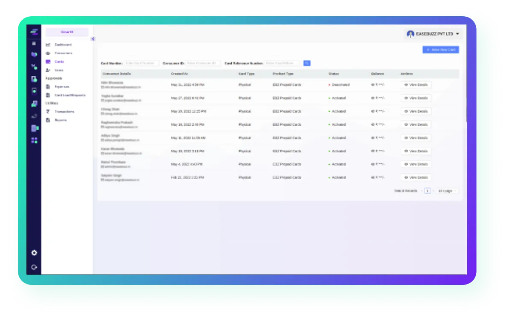510x320 pixels.
Task: Collapse the sidebar with the chevron arrow
Action: [x=93, y=39]
